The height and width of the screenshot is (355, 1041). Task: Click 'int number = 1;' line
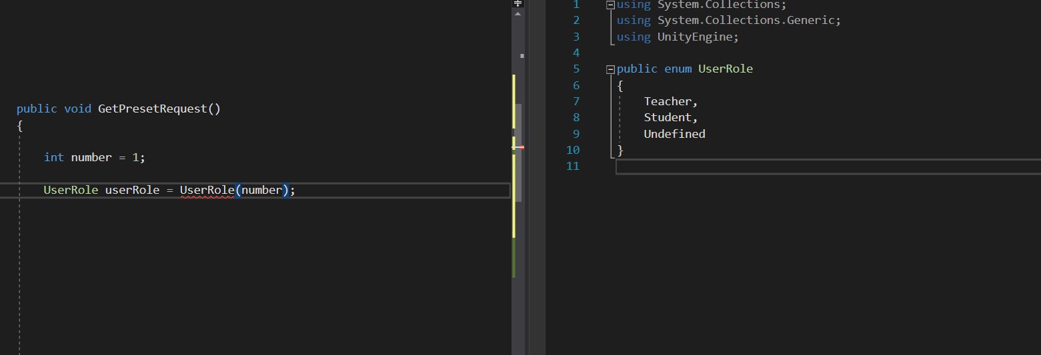tap(94, 157)
